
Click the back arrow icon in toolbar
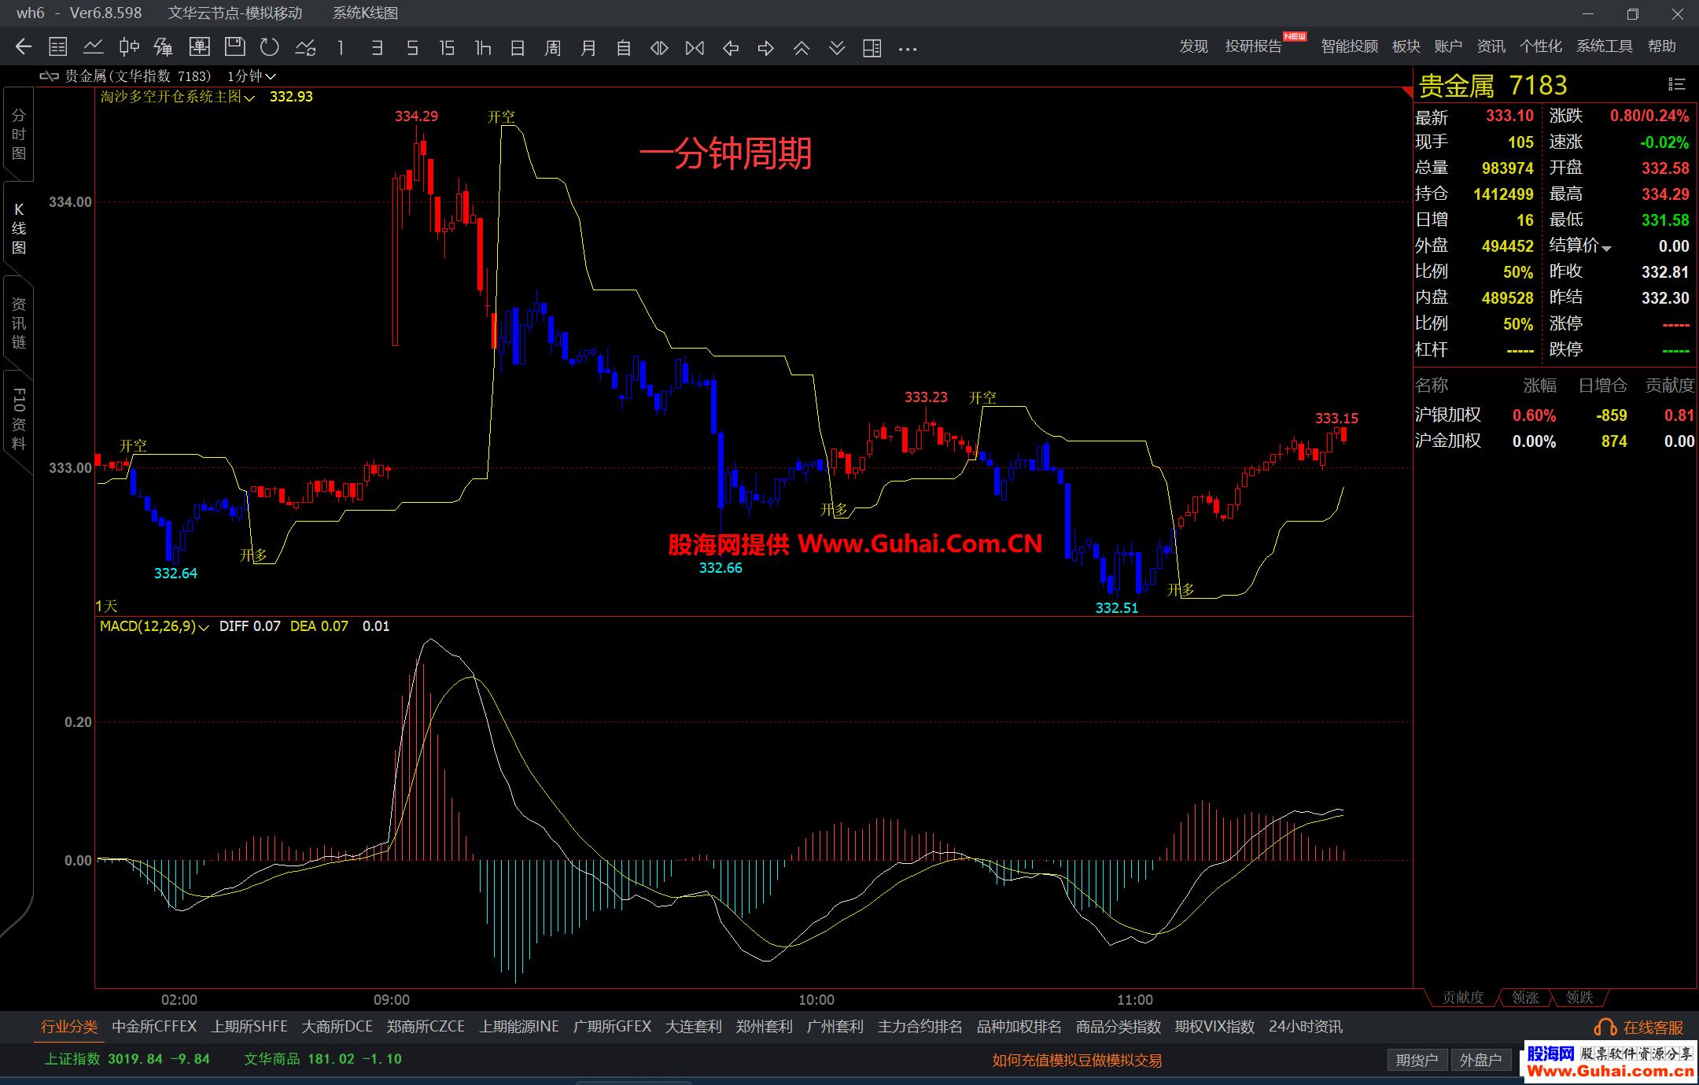tap(24, 47)
